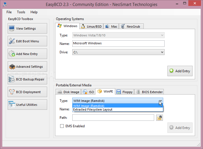Select the WinPE tab
Viewport: 203px width, 149px height.
pyautogui.click(x=105, y=91)
